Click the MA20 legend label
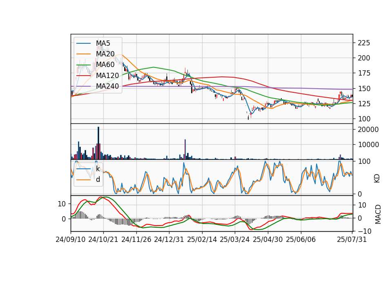392x282 pixels. tap(105, 54)
